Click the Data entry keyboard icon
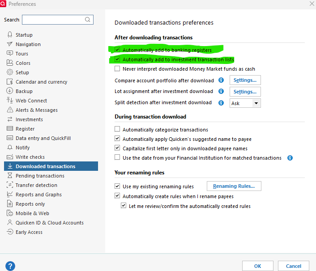The image size is (316, 271). (10, 138)
